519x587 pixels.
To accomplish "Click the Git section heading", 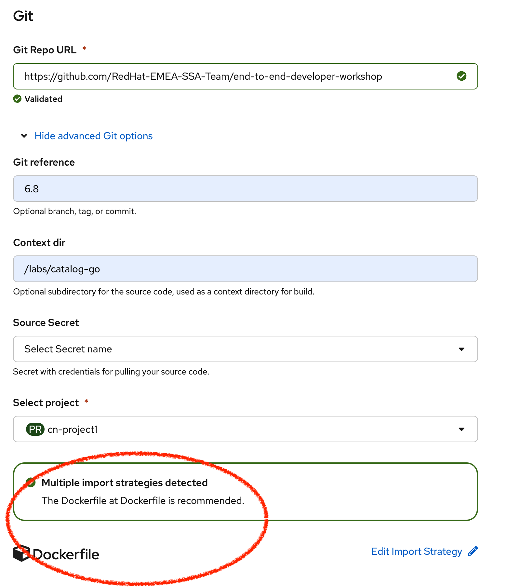I will [x=23, y=16].
